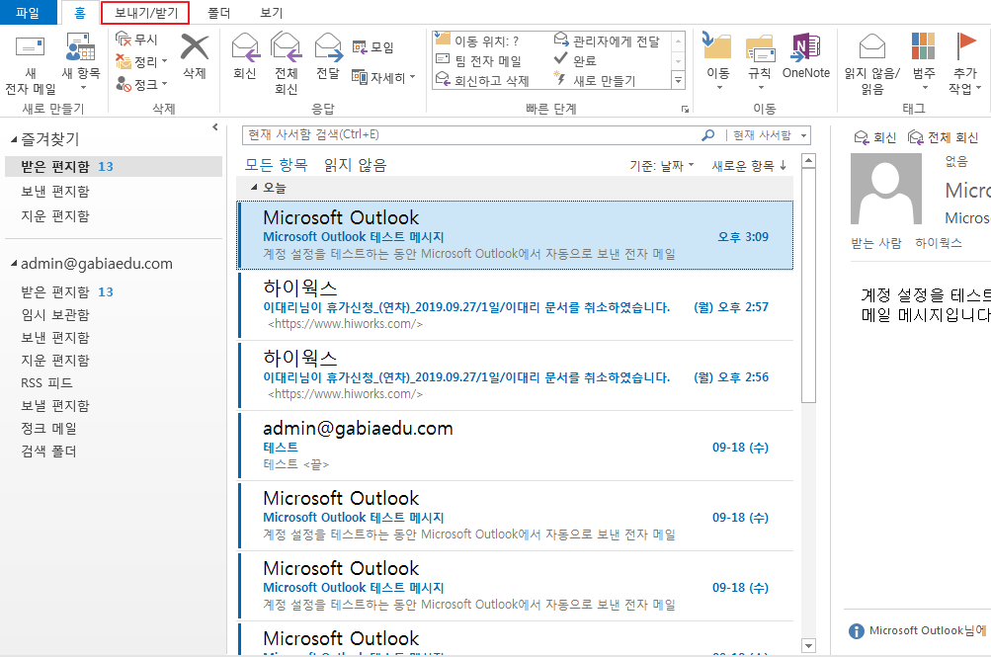Click the message list scroll up arrow
The height and width of the screenshot is (657, 991).
(808, 160)
